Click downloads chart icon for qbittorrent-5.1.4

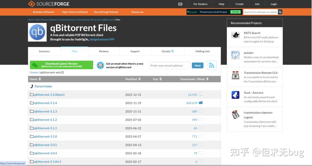pyautogui.click(x=200, y=103)
